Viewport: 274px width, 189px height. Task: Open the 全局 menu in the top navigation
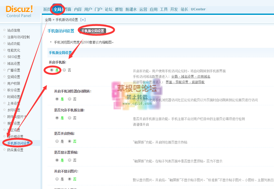point(57,9)
